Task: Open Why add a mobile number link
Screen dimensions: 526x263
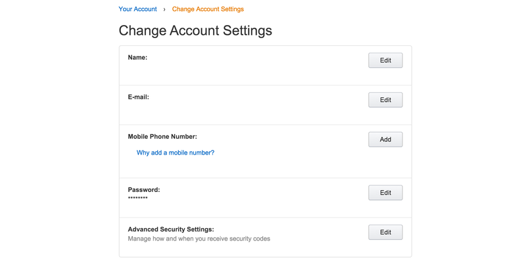Action: [x=176, y=153]
